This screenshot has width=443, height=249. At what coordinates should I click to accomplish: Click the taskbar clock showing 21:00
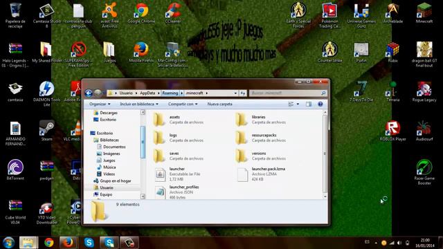[425, 243]
